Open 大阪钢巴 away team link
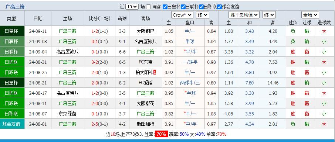The width and height of the screenshot is (335, 142). pos(145,31)
